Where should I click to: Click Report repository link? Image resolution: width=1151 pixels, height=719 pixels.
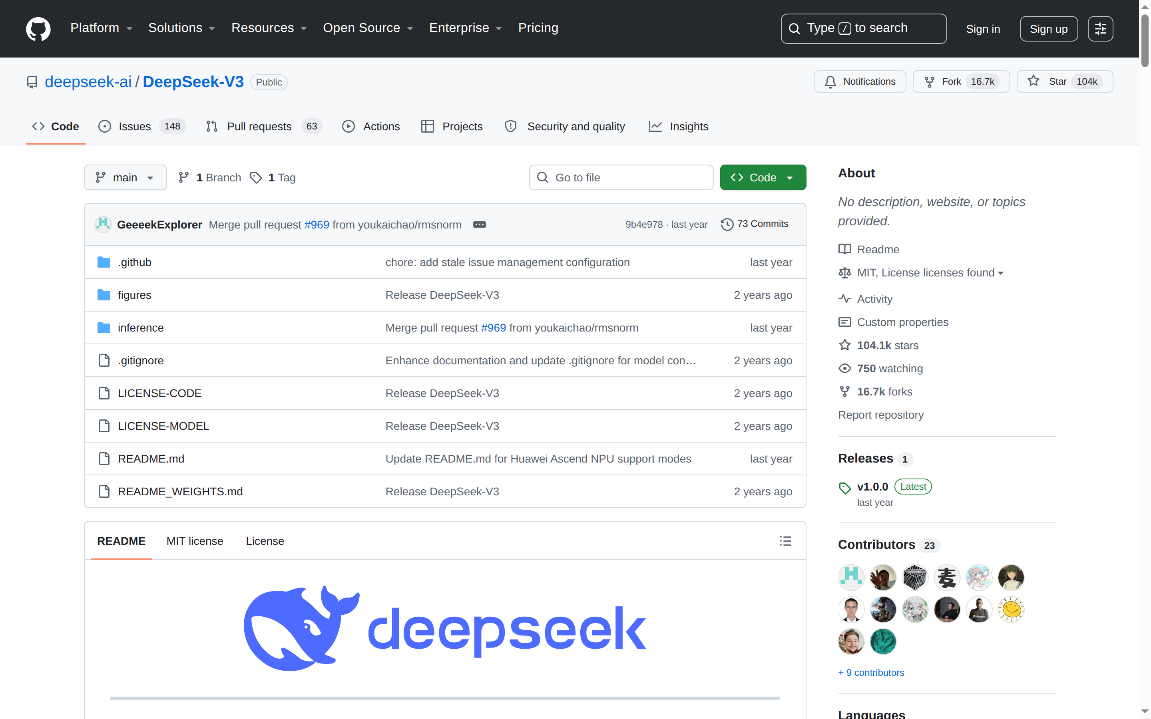point(880,415)
